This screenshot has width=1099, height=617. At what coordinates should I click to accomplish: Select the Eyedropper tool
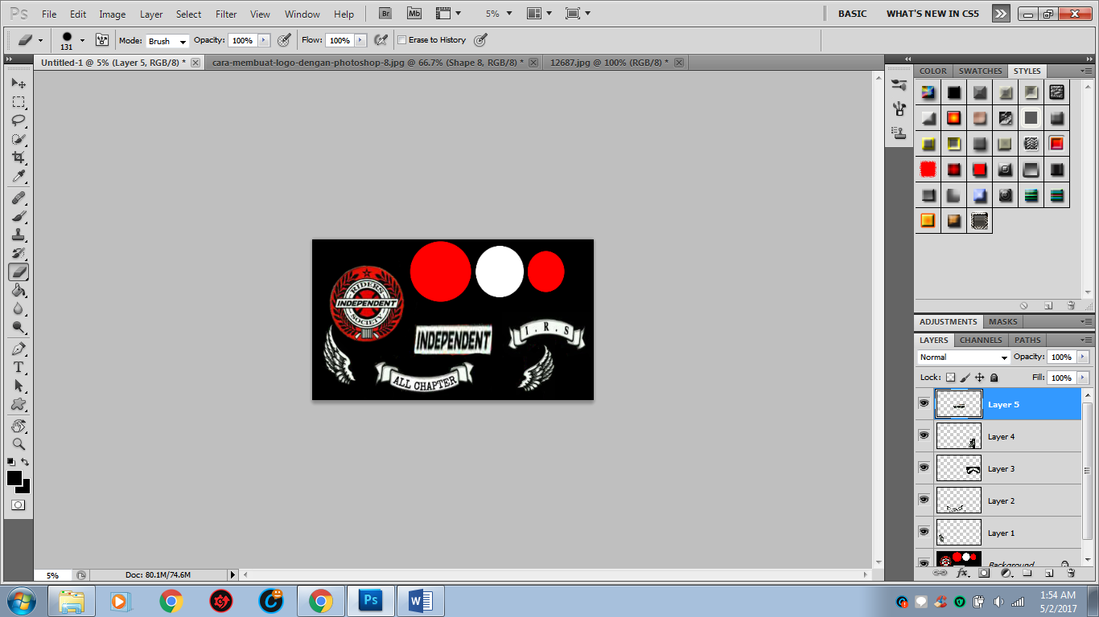pos(19,176)
